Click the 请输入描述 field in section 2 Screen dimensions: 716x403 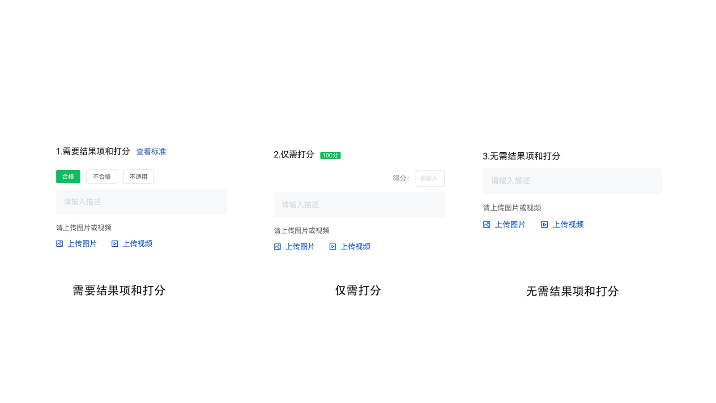click(x=359, y=205)
